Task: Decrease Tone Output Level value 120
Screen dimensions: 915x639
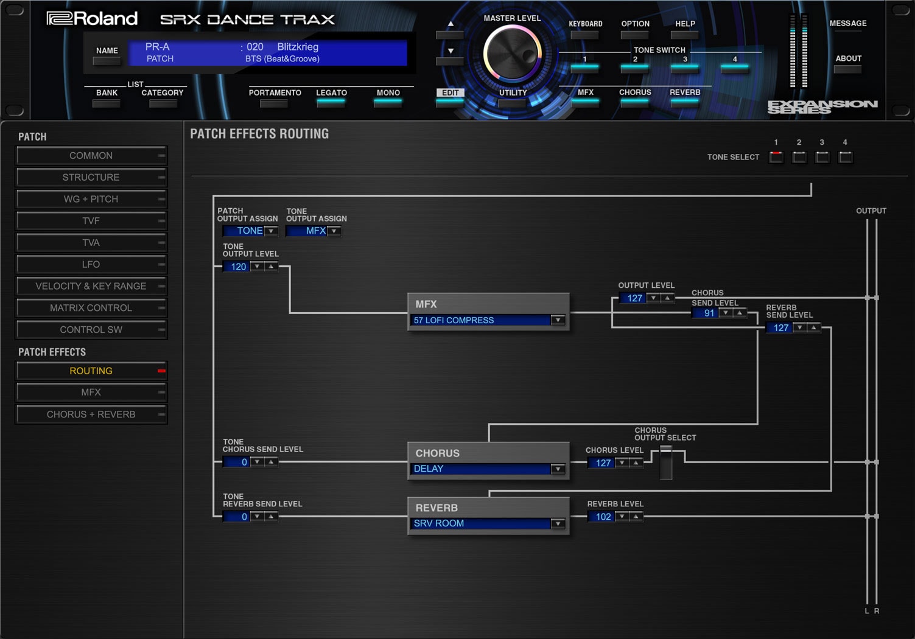Action: [x=257, y=267]
